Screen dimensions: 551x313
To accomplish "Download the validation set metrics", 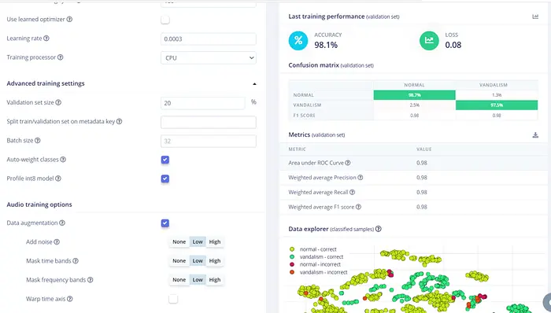I will click(535, 134).
